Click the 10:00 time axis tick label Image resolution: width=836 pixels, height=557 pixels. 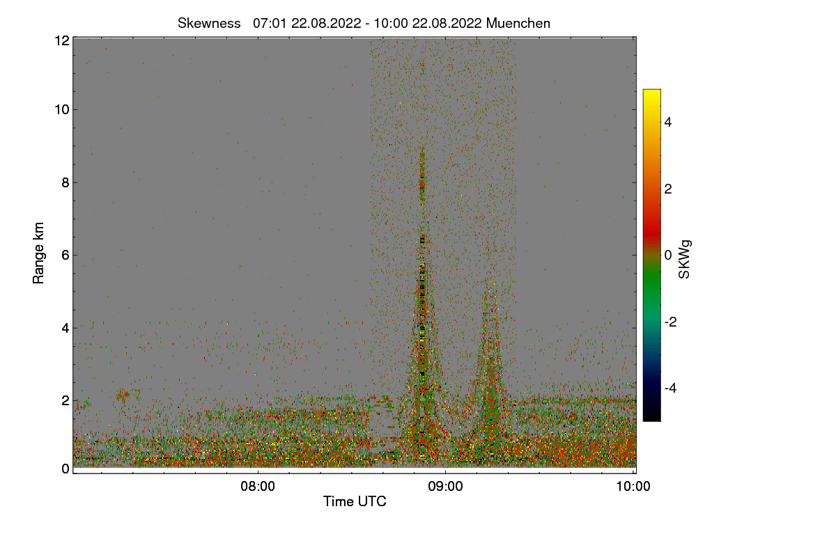click(x=634, y=487)
